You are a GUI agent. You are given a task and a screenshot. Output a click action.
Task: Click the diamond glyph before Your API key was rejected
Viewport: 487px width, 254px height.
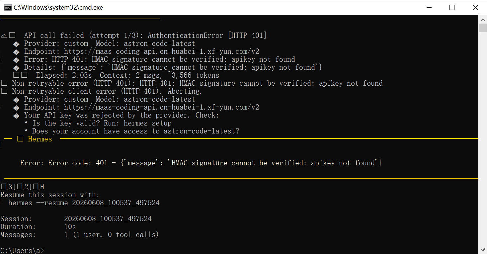tap(16, 116)
